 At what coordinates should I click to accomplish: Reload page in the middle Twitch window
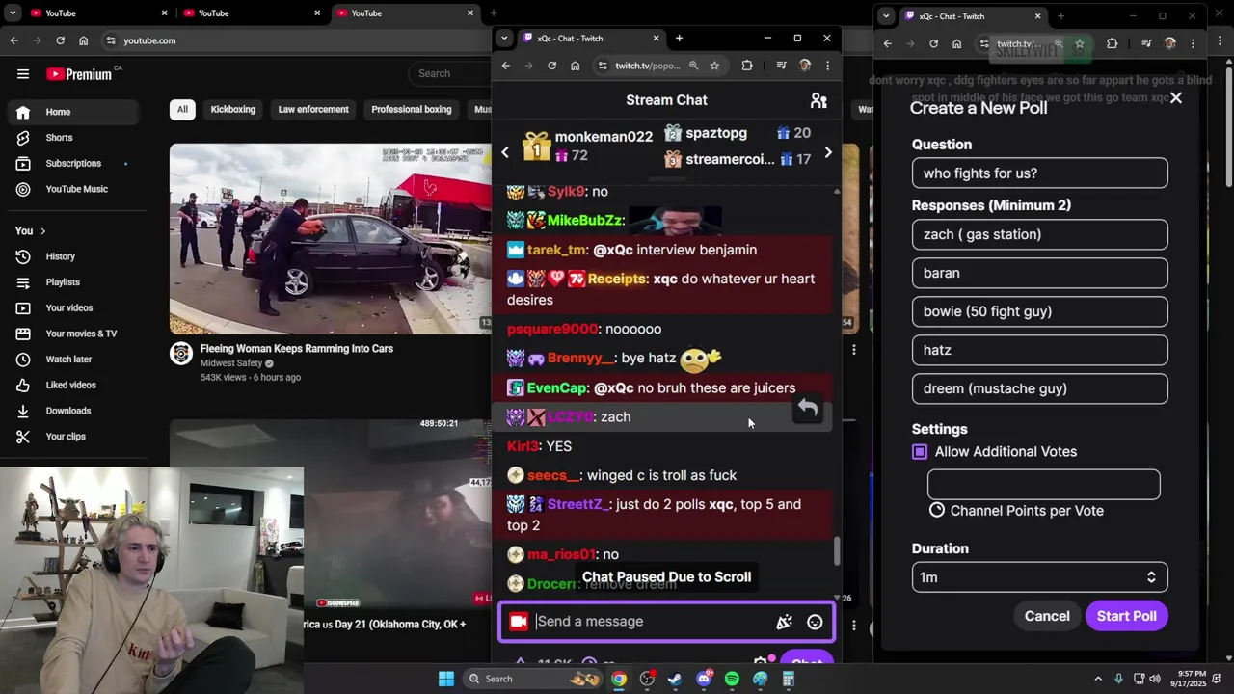tap(551, 66)
